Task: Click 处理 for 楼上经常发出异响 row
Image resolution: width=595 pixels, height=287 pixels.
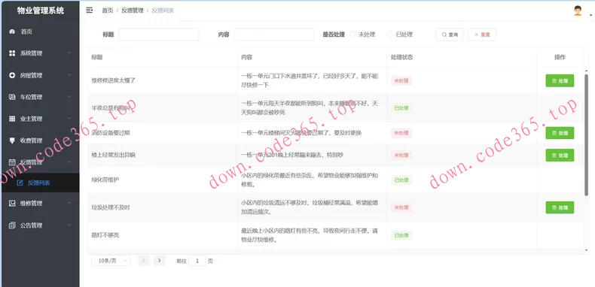Action: (560, 156)
